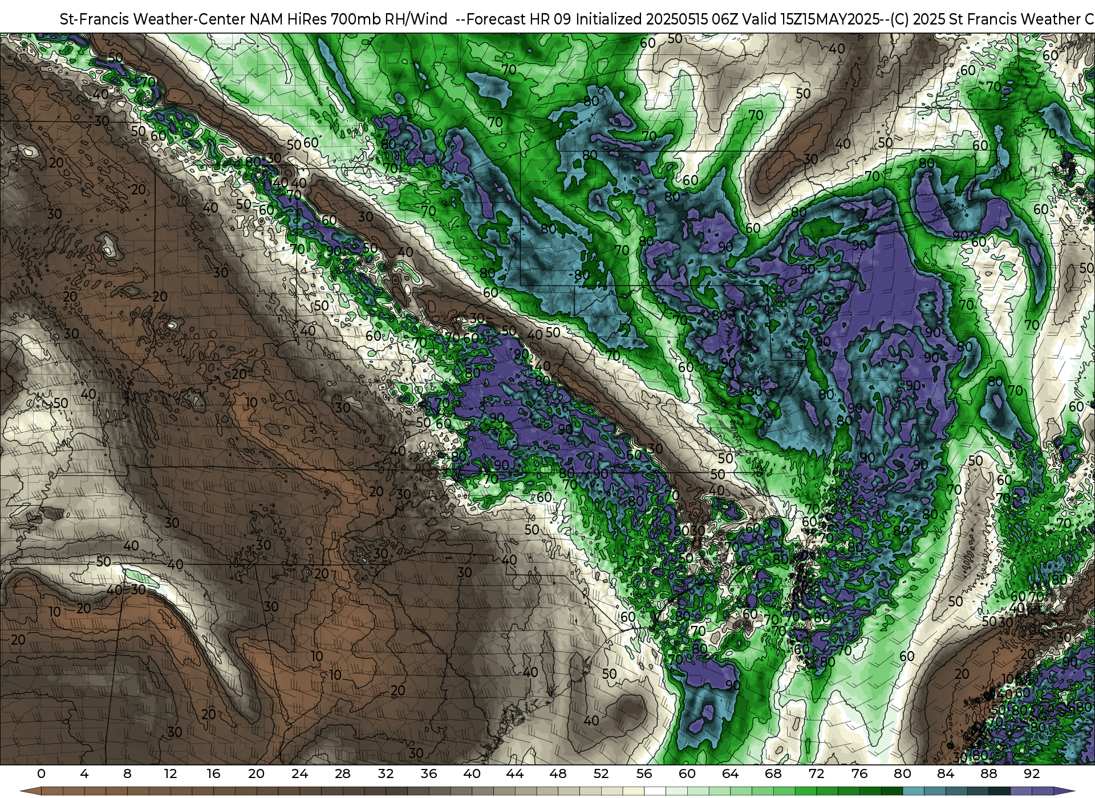Click the colorbar label 0
This screenshot has height=798, width=1095.
pos(41,773)
